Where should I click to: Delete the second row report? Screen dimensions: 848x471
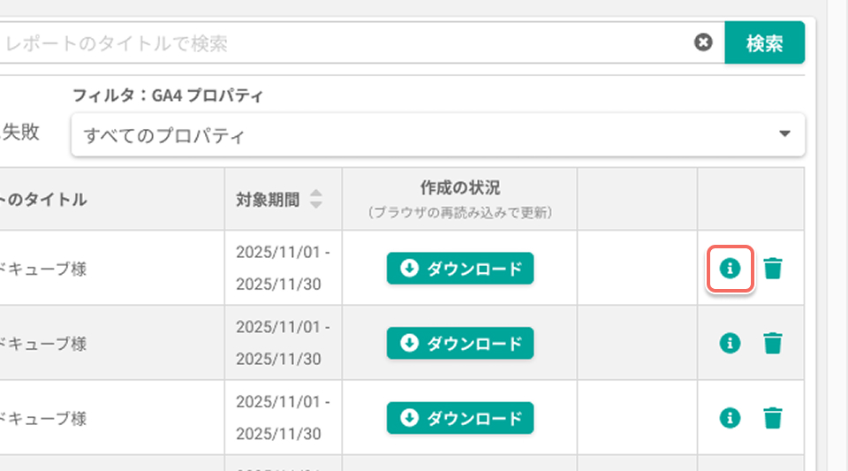coord(773,343)
